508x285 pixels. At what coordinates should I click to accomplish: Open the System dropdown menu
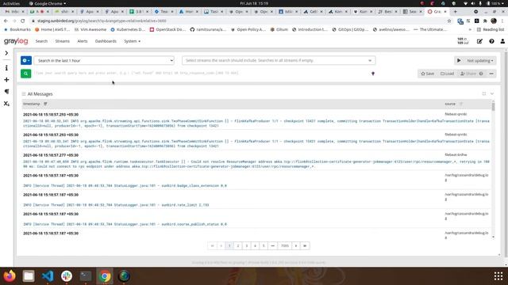(133, 41)
